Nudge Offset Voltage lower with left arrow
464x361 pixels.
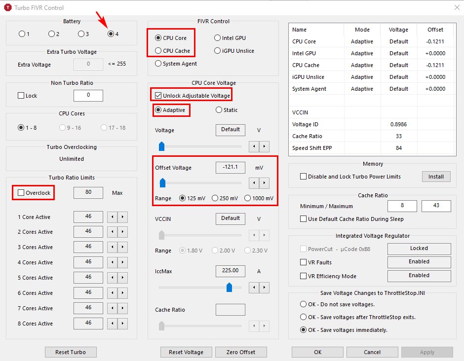254,183
